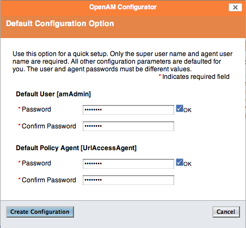
Task: Click the Confirm Password label under Default User
Action: [49, 126]
